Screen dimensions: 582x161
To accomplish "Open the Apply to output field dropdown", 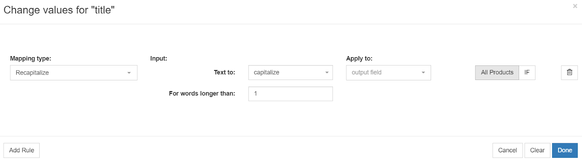I will [388, 72].
